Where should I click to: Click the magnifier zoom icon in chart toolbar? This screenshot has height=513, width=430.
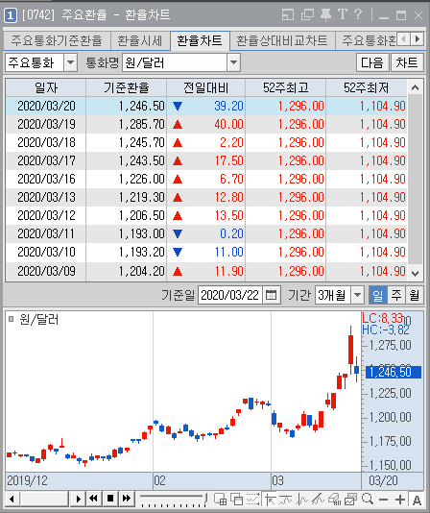point(368,500)
